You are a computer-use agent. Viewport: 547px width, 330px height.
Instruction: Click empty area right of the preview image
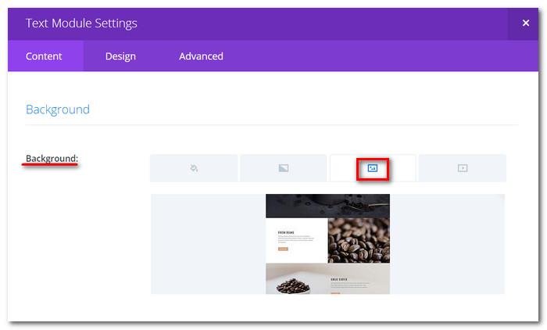tap(447, 244)
